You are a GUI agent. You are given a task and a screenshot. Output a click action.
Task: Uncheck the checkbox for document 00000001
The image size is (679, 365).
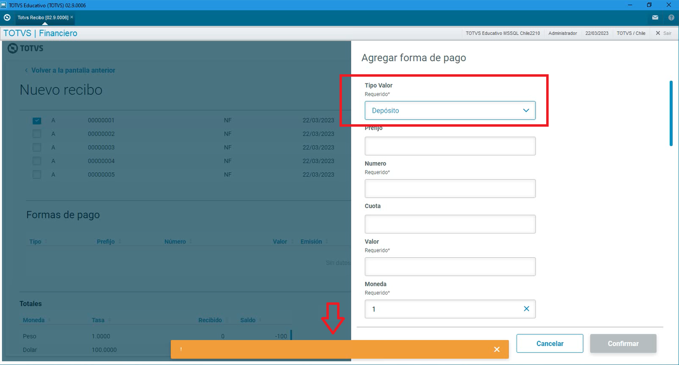click(37, 120)
